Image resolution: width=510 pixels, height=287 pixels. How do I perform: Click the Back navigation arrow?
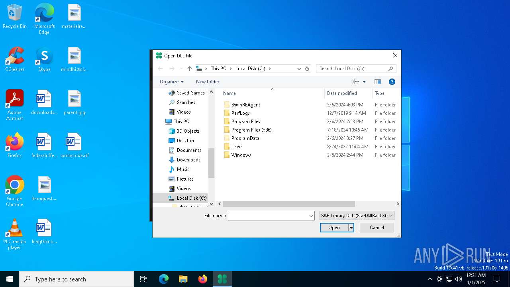(x=160, y=69)
